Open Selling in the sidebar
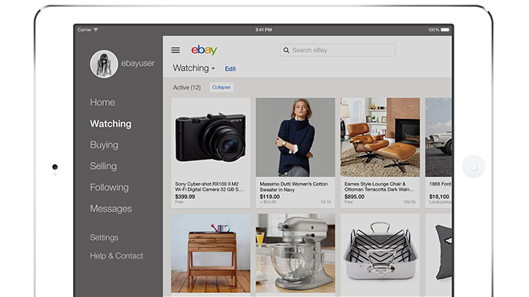 coord(103,167)
